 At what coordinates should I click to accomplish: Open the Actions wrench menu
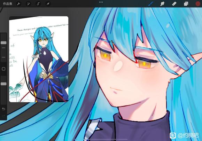tap(18, 4)
